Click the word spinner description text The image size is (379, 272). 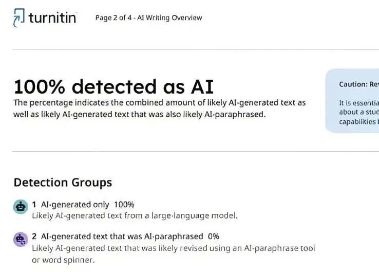[x=173, y=254]
